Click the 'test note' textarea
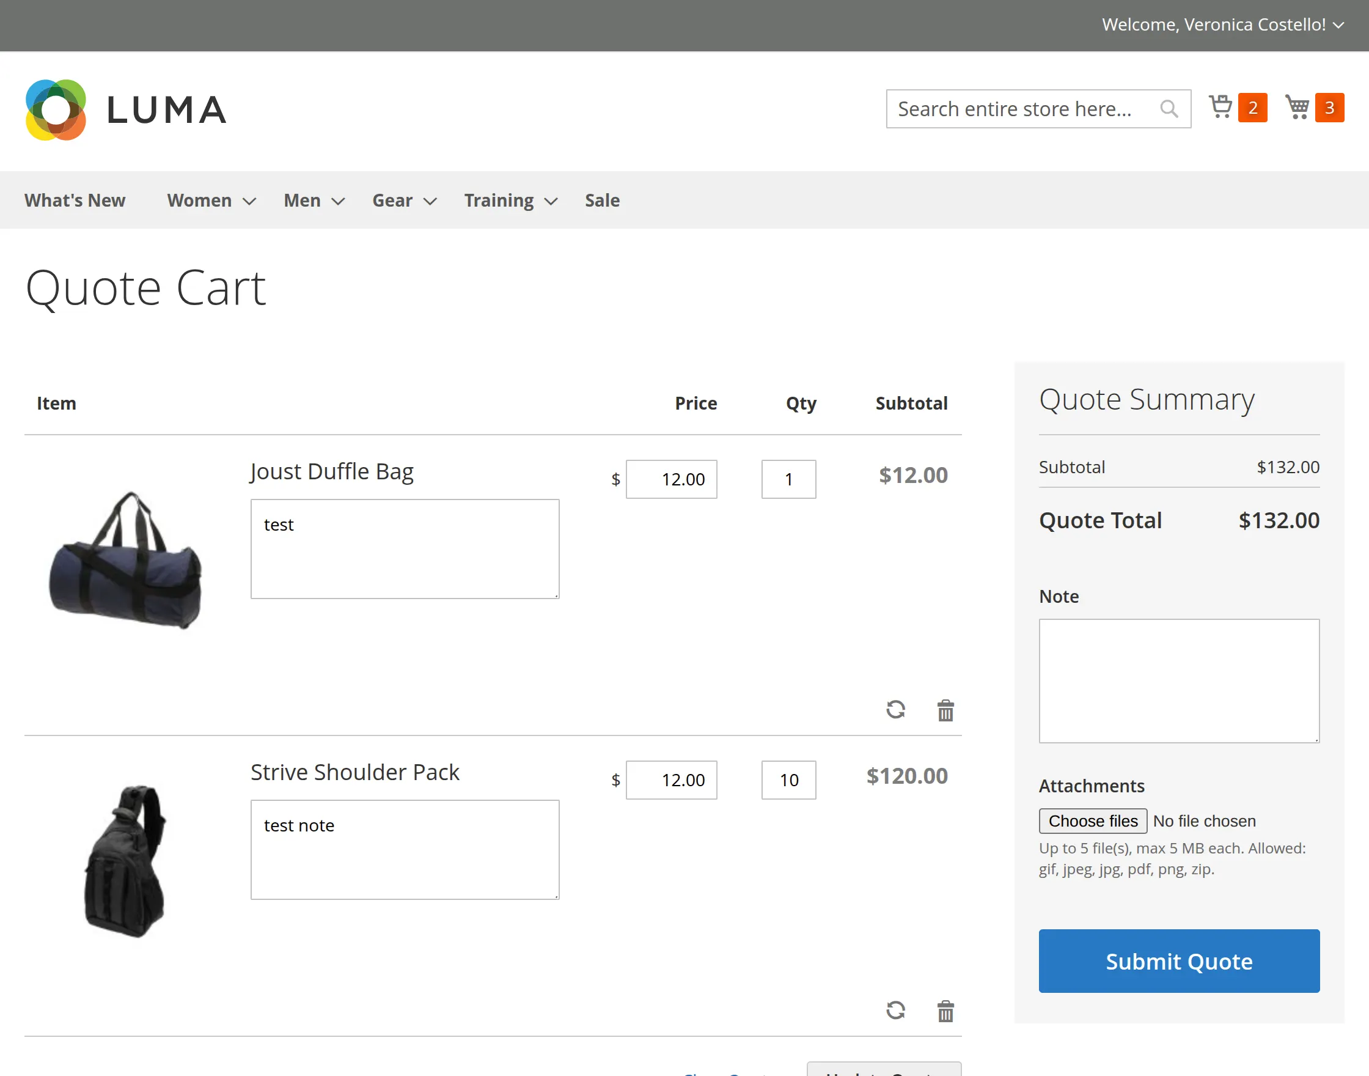 pyautogui.click(x=405, y=850)
